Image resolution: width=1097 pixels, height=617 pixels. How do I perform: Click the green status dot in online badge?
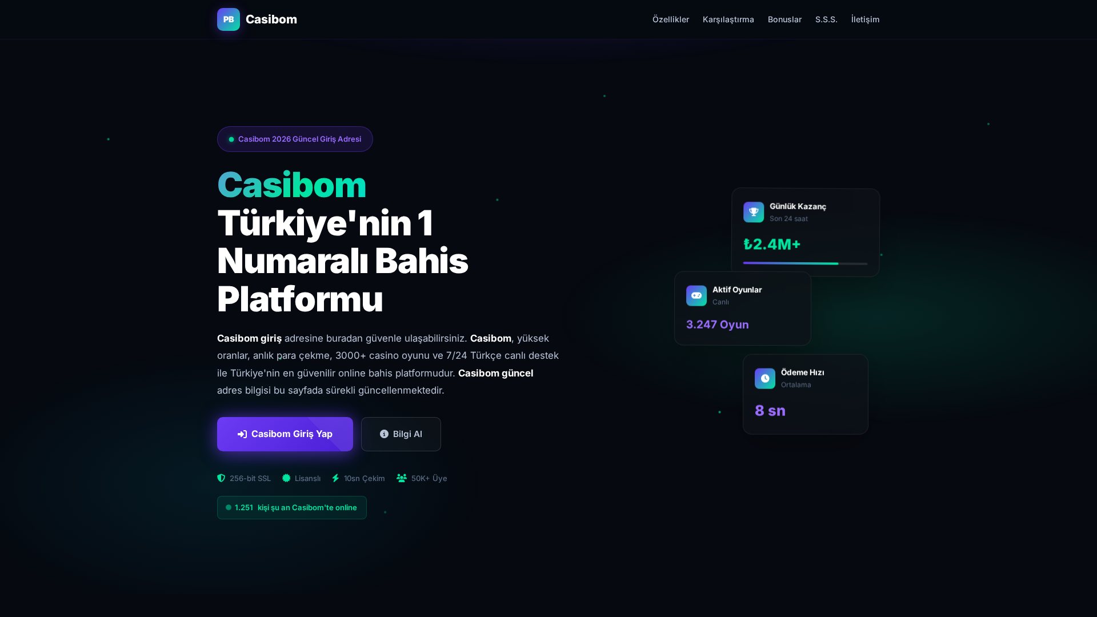229,507
